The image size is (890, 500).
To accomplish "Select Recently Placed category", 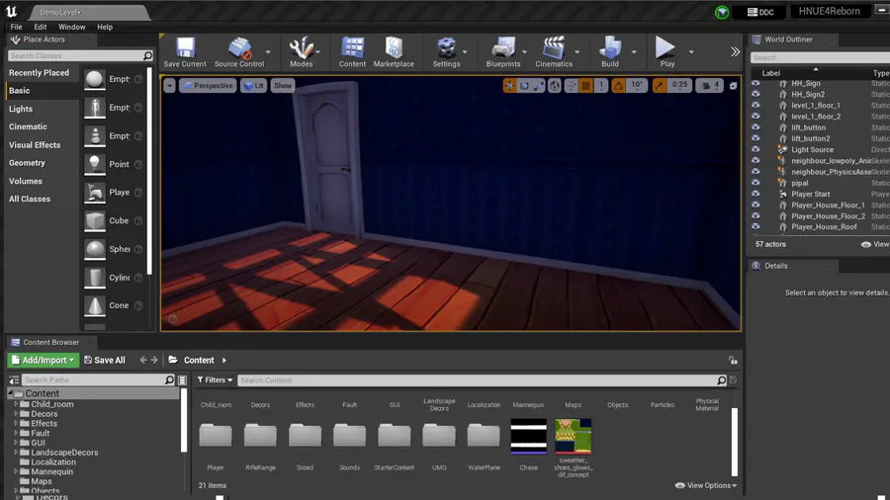I will pyautogui.click(x=40, y=72).
